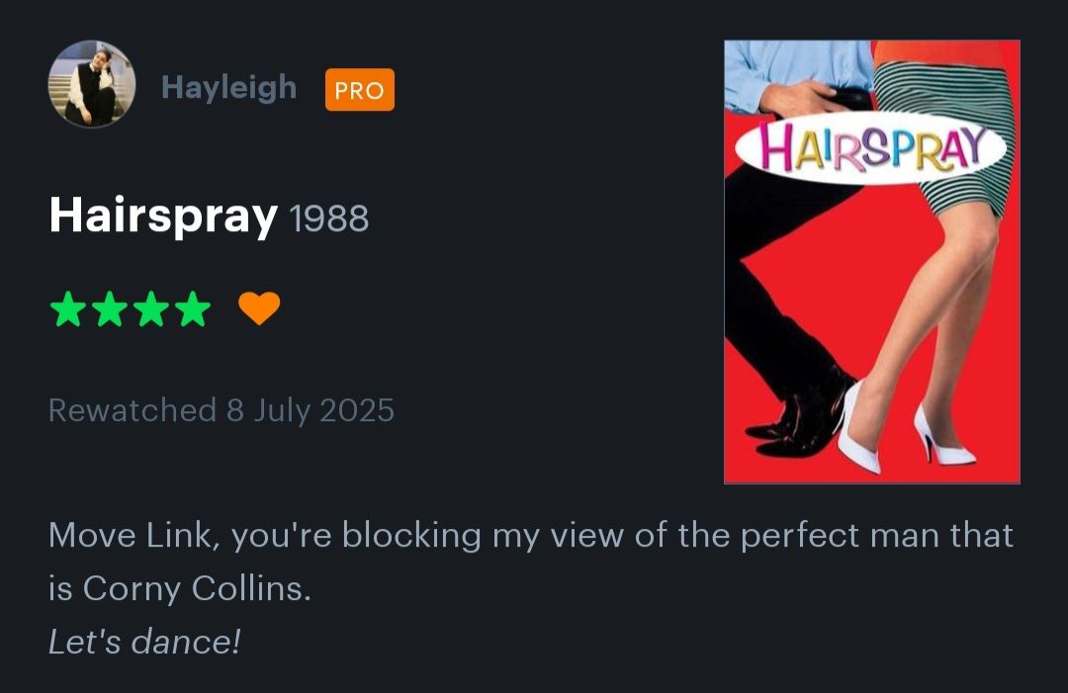Click the orange PRO badge

click(360, 90)
